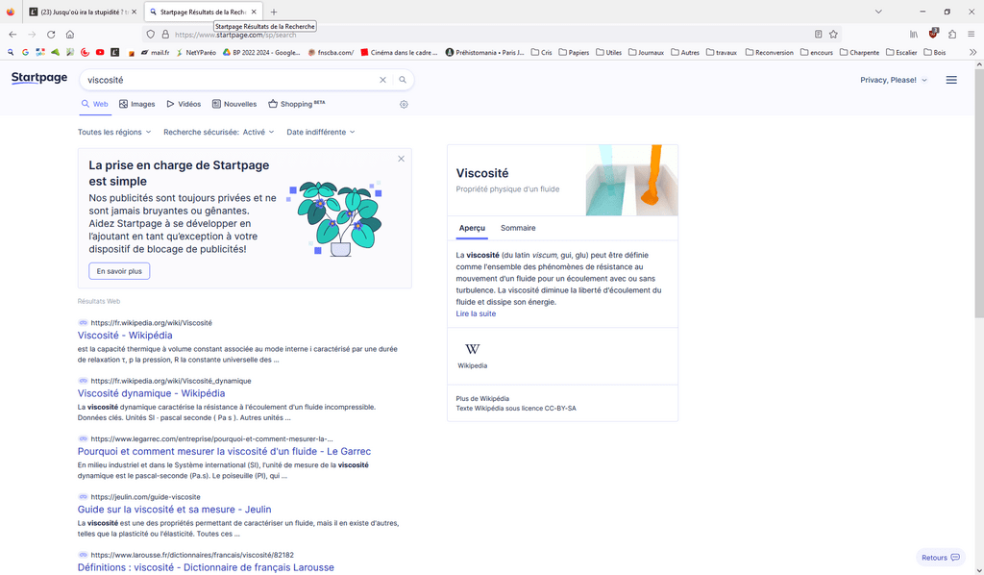Bookmark this page with the star icon
This screenshot has width=984, height=575.
[x=833, y=35]
